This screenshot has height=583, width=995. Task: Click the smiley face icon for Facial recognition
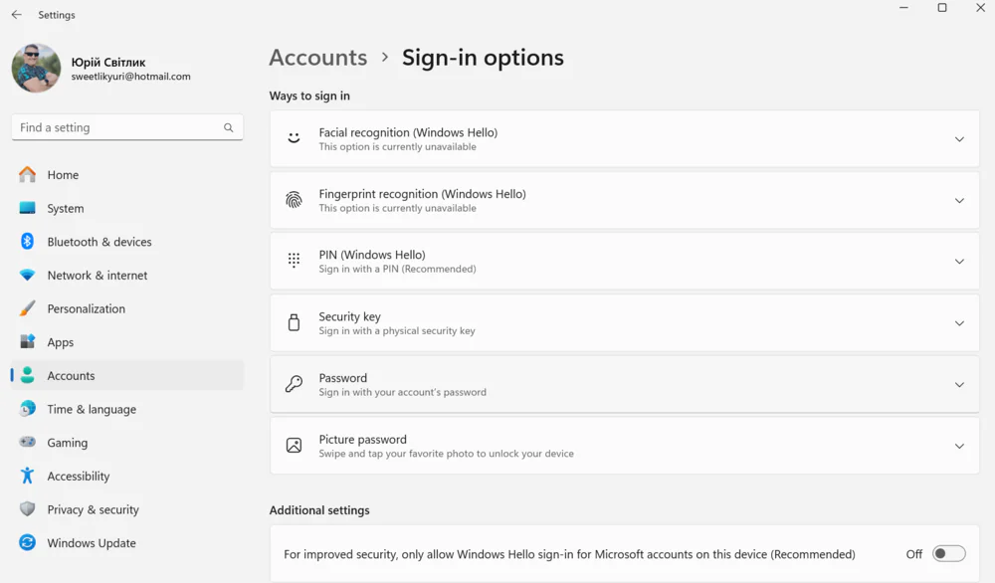coord(294,138)
